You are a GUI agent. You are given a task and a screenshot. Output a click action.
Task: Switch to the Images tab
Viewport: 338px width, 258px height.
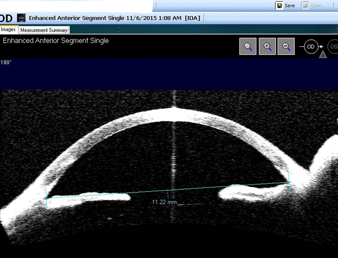[x=8, y=29]
